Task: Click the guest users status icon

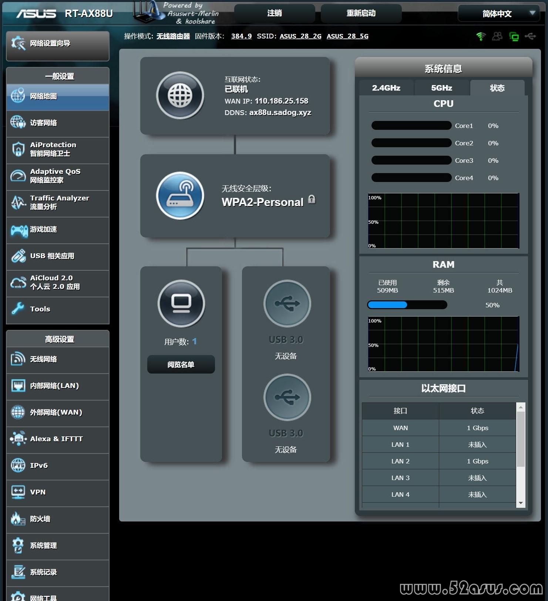Action: 497,36
